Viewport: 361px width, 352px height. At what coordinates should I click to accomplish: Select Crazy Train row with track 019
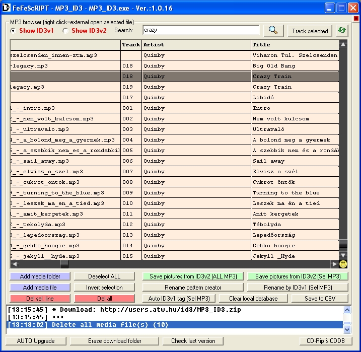coord(175,87)
